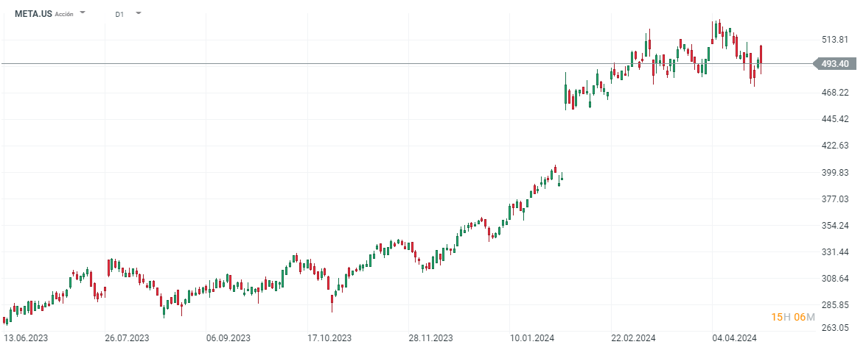Click the META.US ticker name

coord(33,13)
